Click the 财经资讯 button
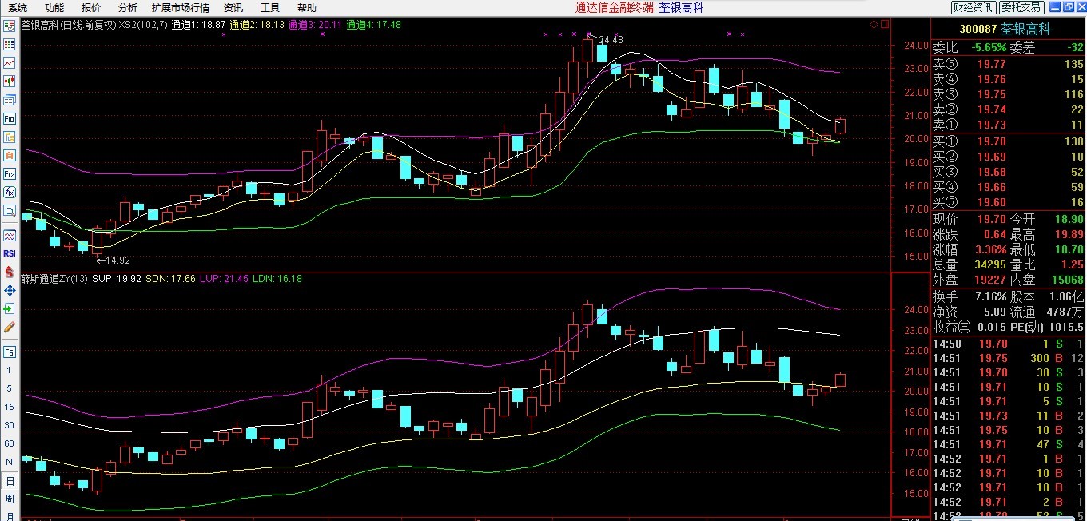The height and width of the screenshot is (521, 1087). pos(974,7)
